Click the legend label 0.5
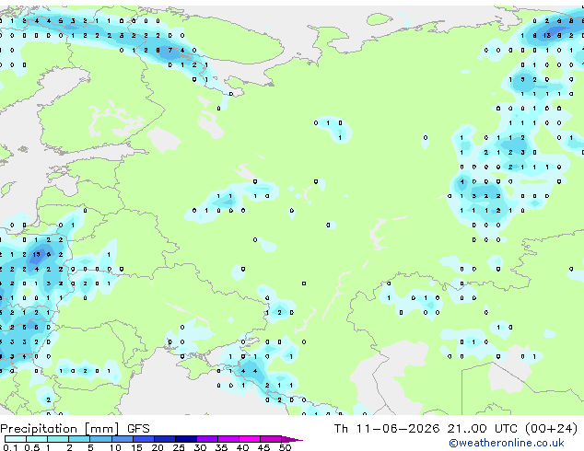The width and height of the screenshot is (584, 451). (x=32, y=447)
